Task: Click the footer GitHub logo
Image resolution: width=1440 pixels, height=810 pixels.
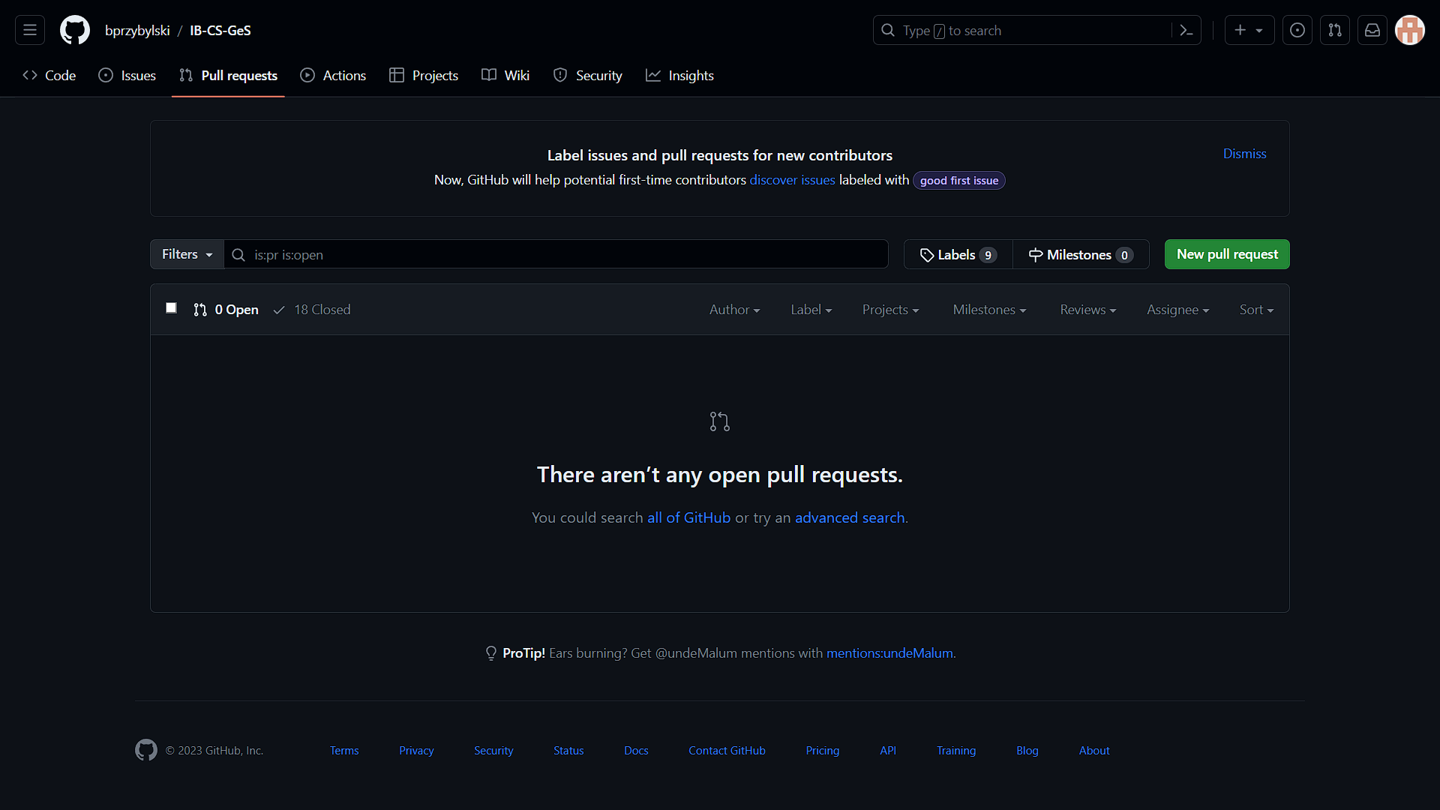Action: [146, 750]
